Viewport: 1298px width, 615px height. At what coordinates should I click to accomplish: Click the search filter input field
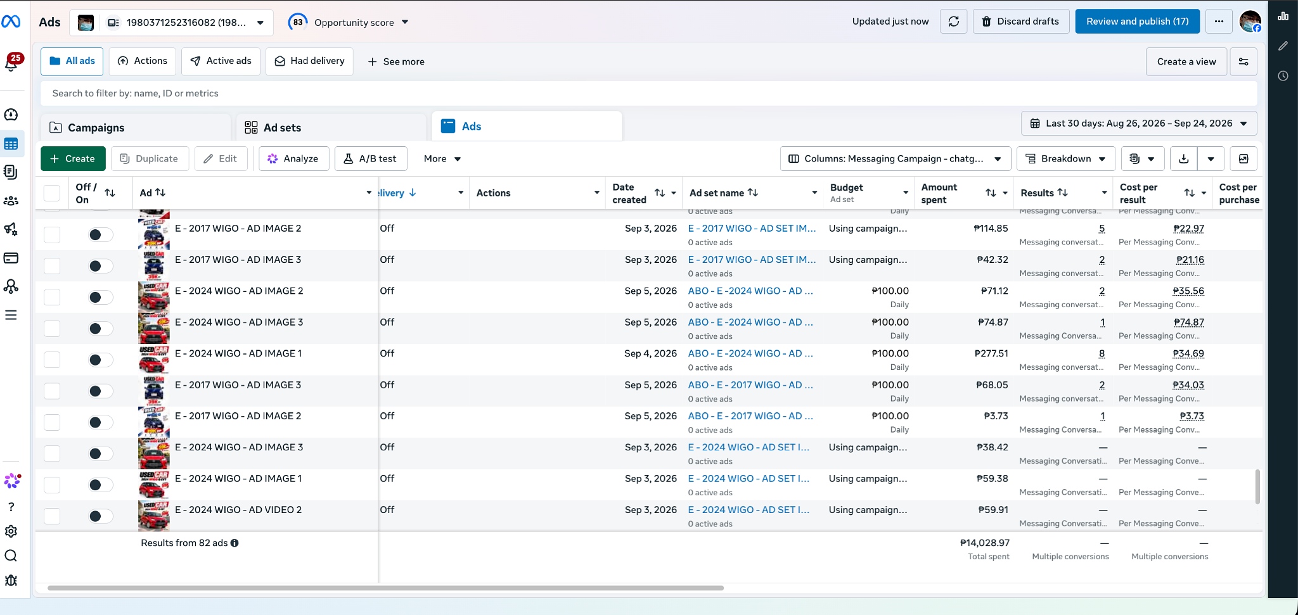[649, 94]
